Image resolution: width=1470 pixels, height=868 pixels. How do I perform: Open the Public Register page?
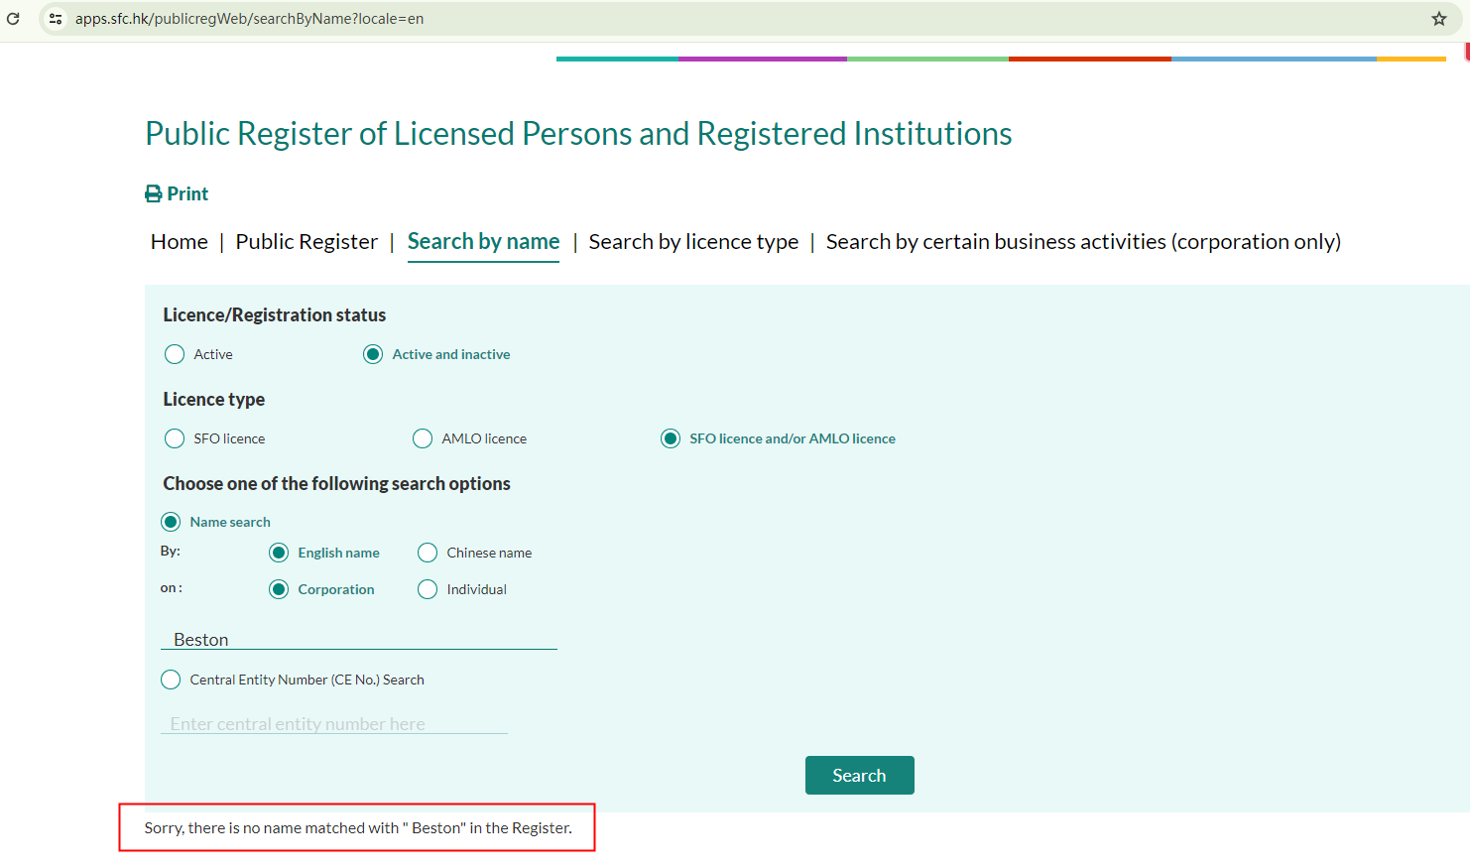[306, 242]
